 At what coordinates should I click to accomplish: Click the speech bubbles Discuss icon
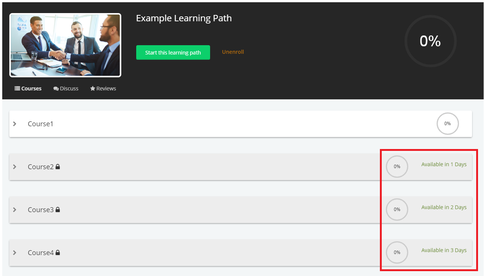tap(56, 89)
